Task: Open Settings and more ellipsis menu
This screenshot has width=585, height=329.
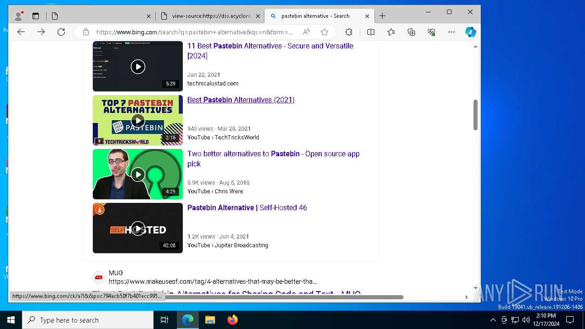Action: [x=452, y=32]
